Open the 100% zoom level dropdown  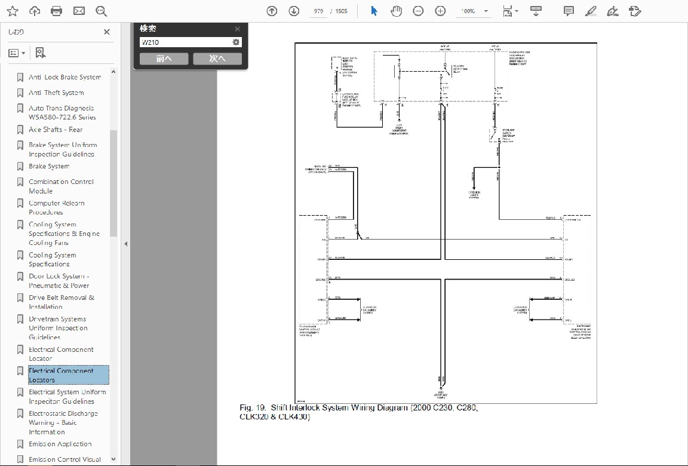coord(486,11)
